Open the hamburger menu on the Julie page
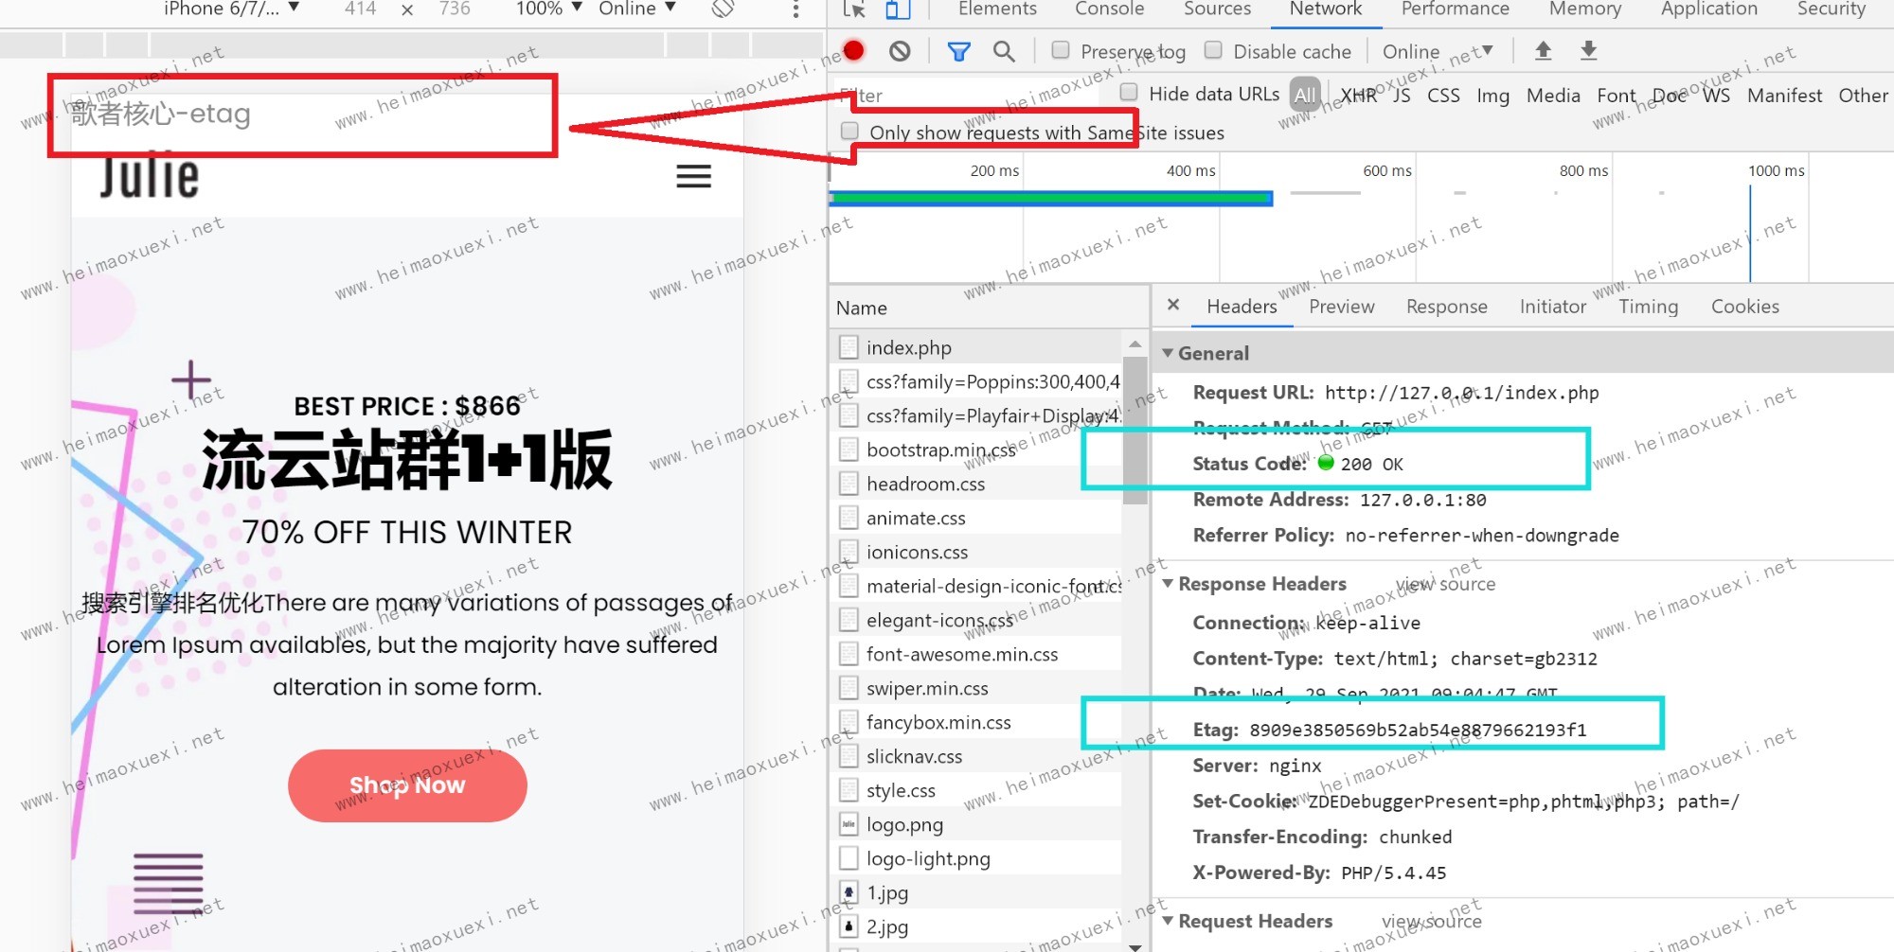The height and width of the screenshot is (952, 1894). point(693,177)
